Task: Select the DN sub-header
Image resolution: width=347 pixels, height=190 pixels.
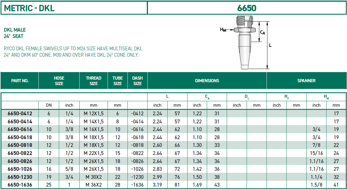Action: [49, 105]
